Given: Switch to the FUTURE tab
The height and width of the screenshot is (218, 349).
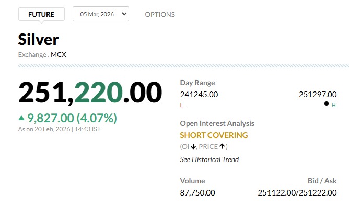Looking at the screenshot, I should pos(41,14).
